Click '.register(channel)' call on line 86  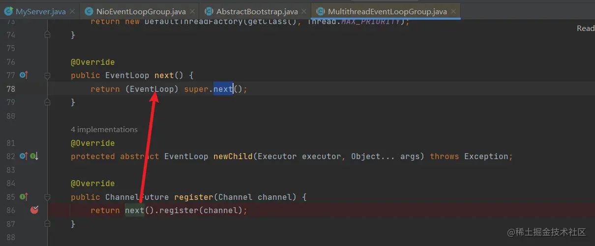point(198,210)
